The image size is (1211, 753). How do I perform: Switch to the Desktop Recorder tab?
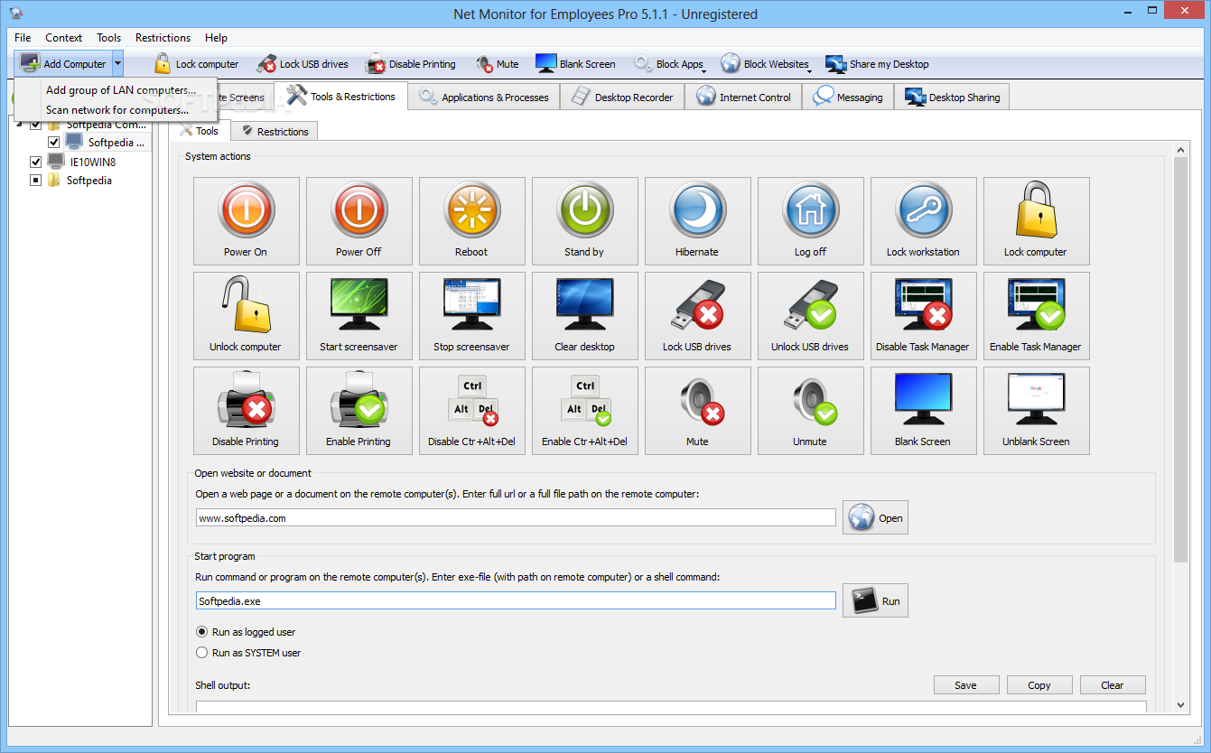623,98
